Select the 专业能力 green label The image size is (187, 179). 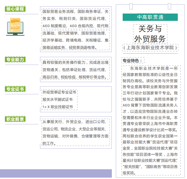[x=15, y=59]
